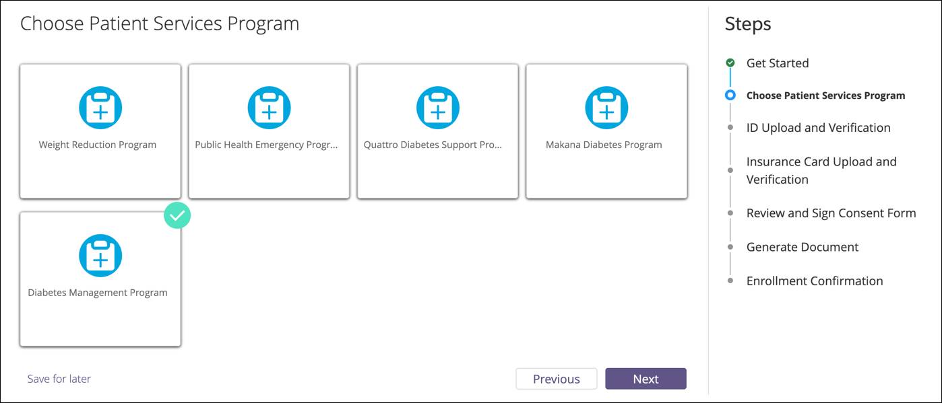
Task: Jump to ID Upload and Verification step
Action: coord(819,128)
